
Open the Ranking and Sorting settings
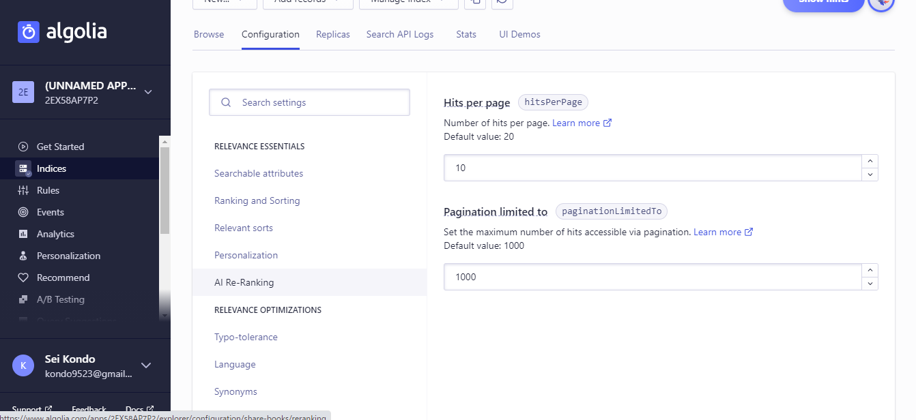(x=257, y=200)
